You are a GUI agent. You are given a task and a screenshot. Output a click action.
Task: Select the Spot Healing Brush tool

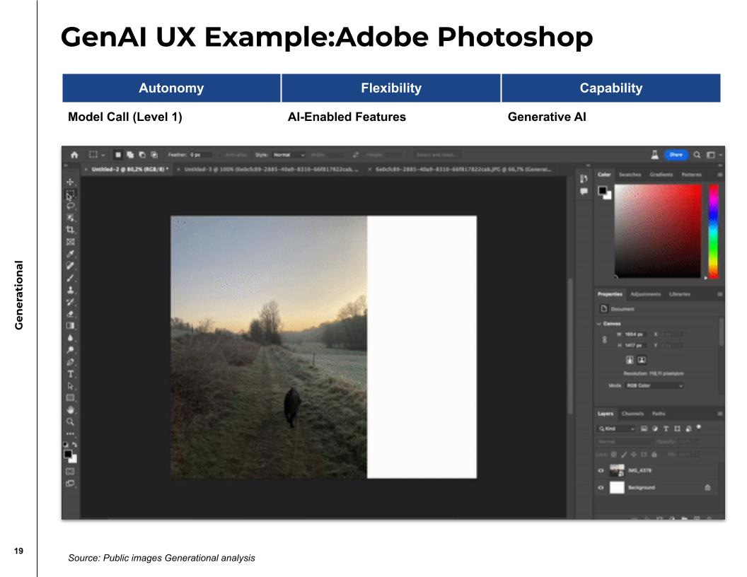click(70, 265)
